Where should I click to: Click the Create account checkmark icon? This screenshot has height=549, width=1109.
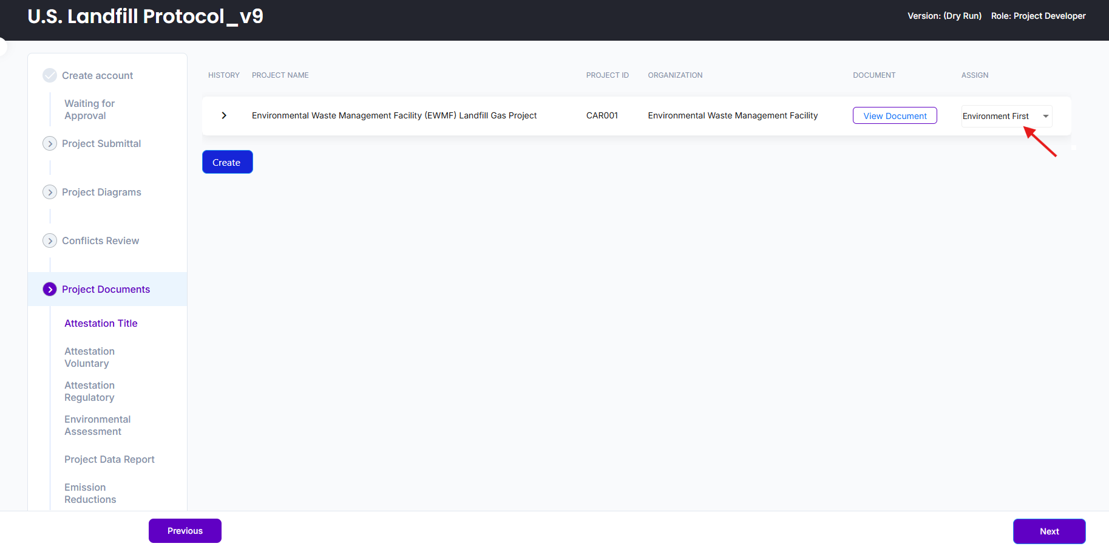[x=50, y=75]
